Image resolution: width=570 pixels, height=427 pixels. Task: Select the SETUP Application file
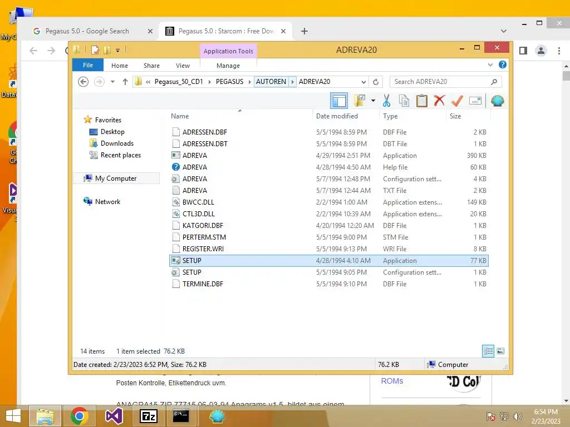329,260
